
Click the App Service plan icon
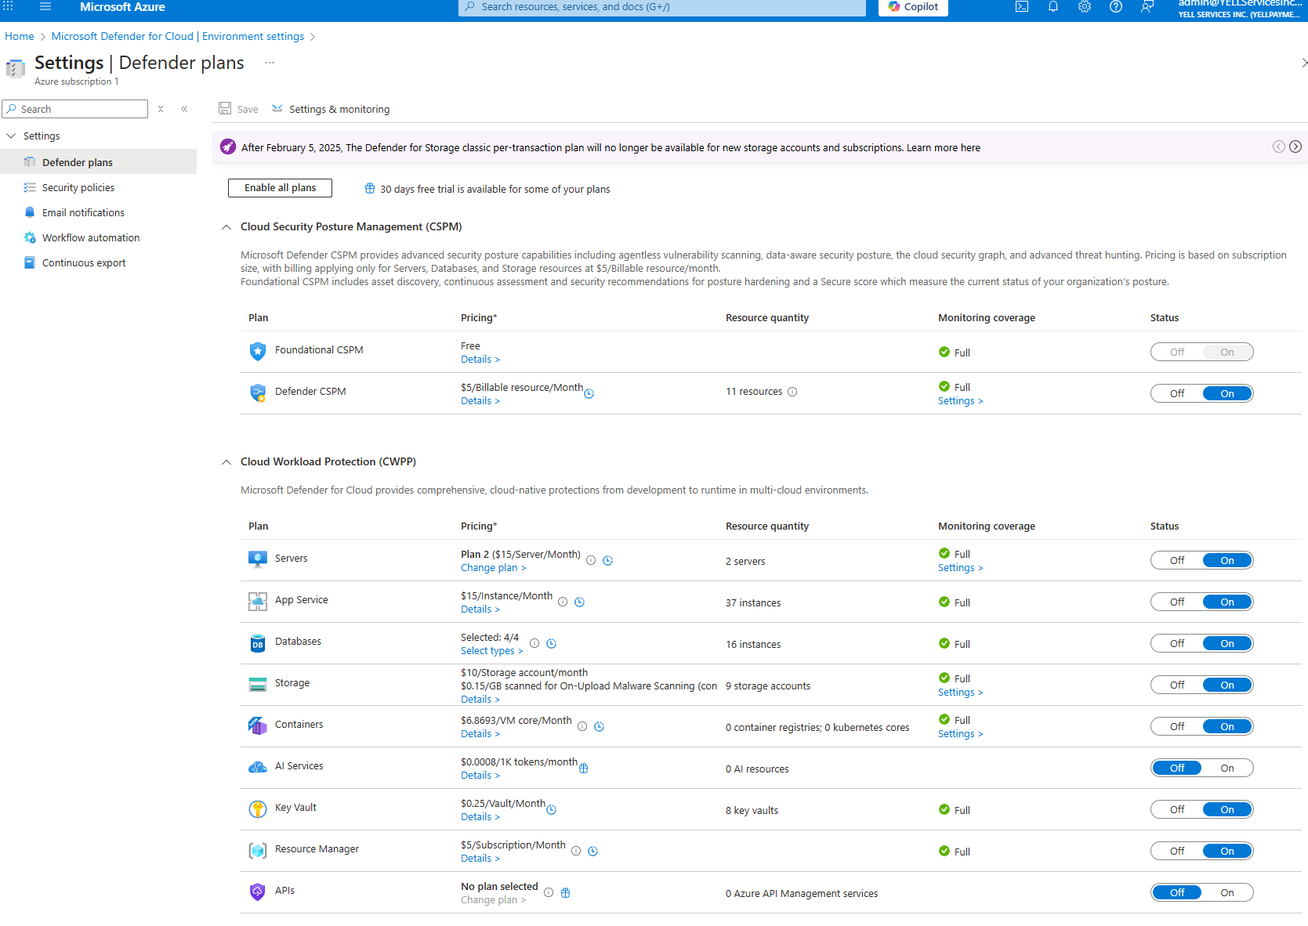point(257,601)
